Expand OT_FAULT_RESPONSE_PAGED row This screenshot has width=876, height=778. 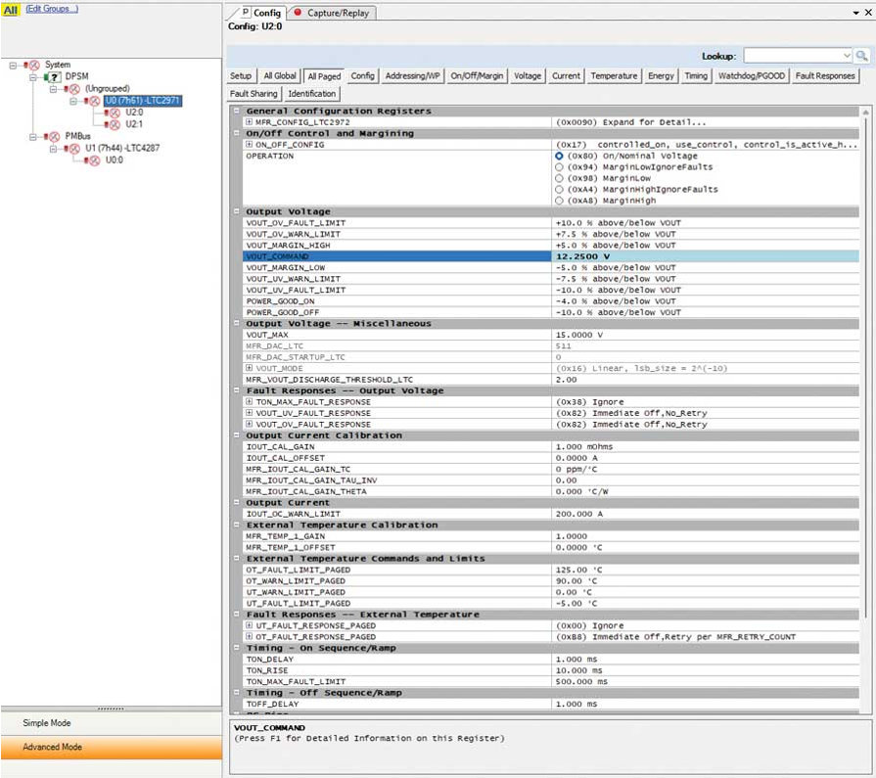click(x=250, y=636)
